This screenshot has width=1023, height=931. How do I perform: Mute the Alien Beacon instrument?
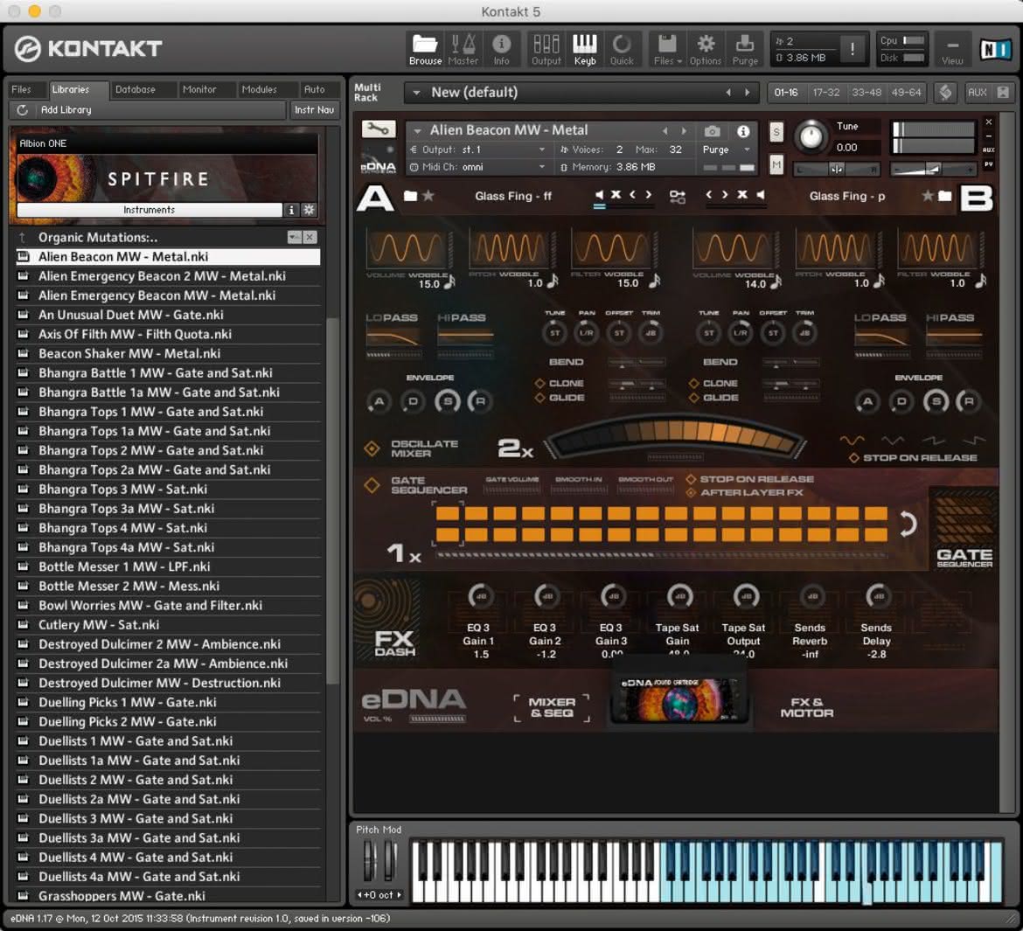(x=776, y=164)
